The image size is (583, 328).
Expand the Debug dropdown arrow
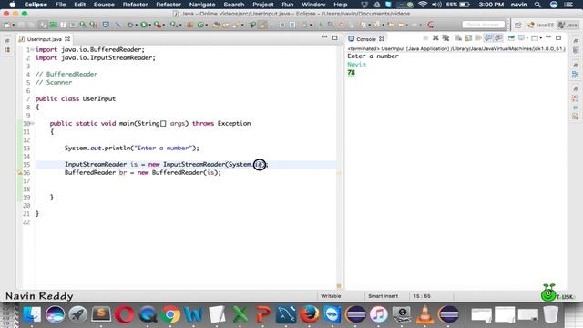point(136,26)
